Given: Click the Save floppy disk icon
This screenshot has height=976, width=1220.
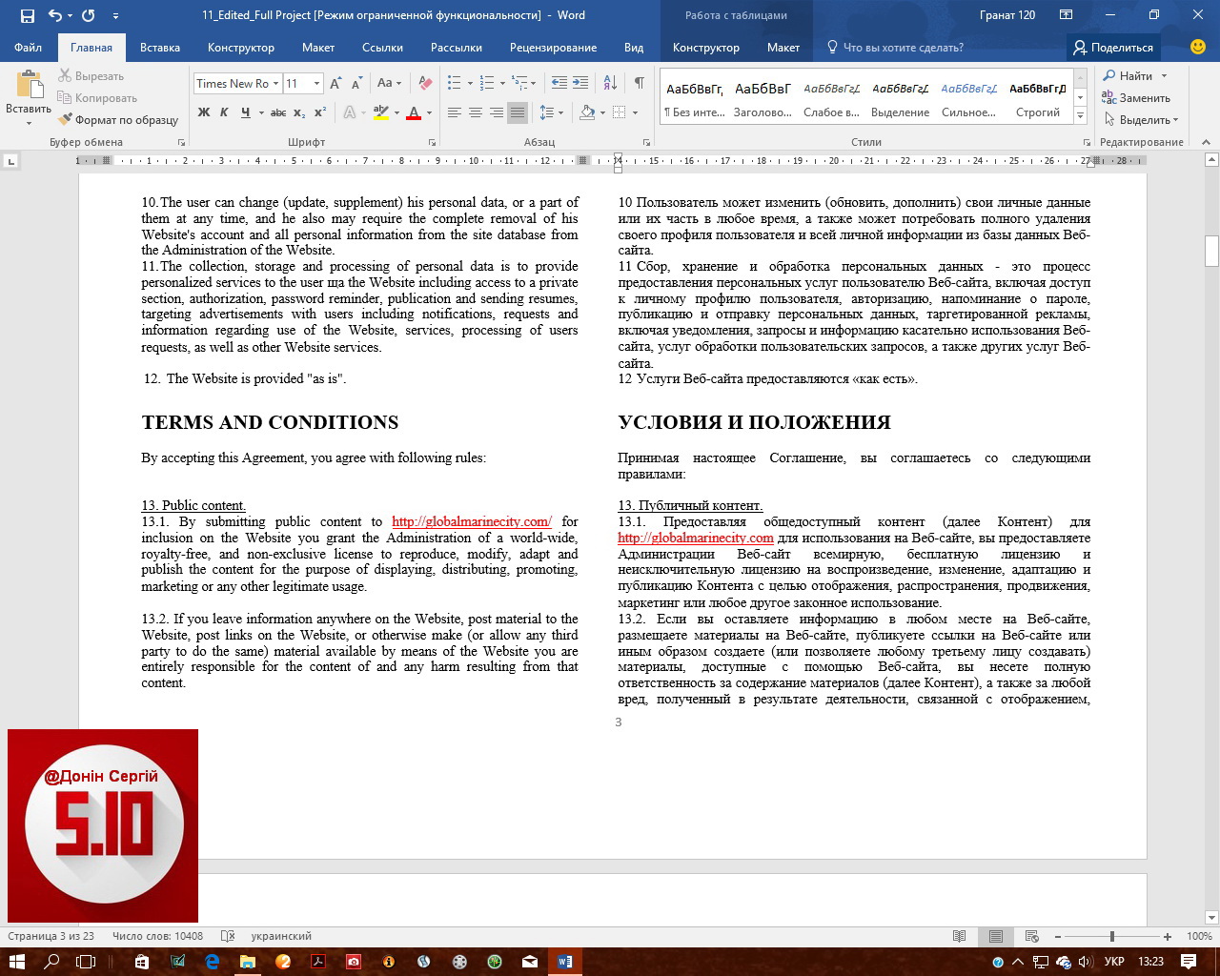Looking at the screenshot, I should coord(27,15).
